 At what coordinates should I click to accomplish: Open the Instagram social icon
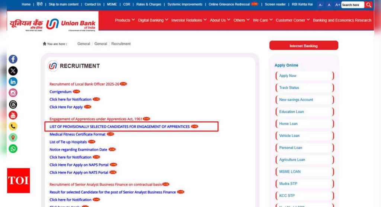[x=13, y=93]
